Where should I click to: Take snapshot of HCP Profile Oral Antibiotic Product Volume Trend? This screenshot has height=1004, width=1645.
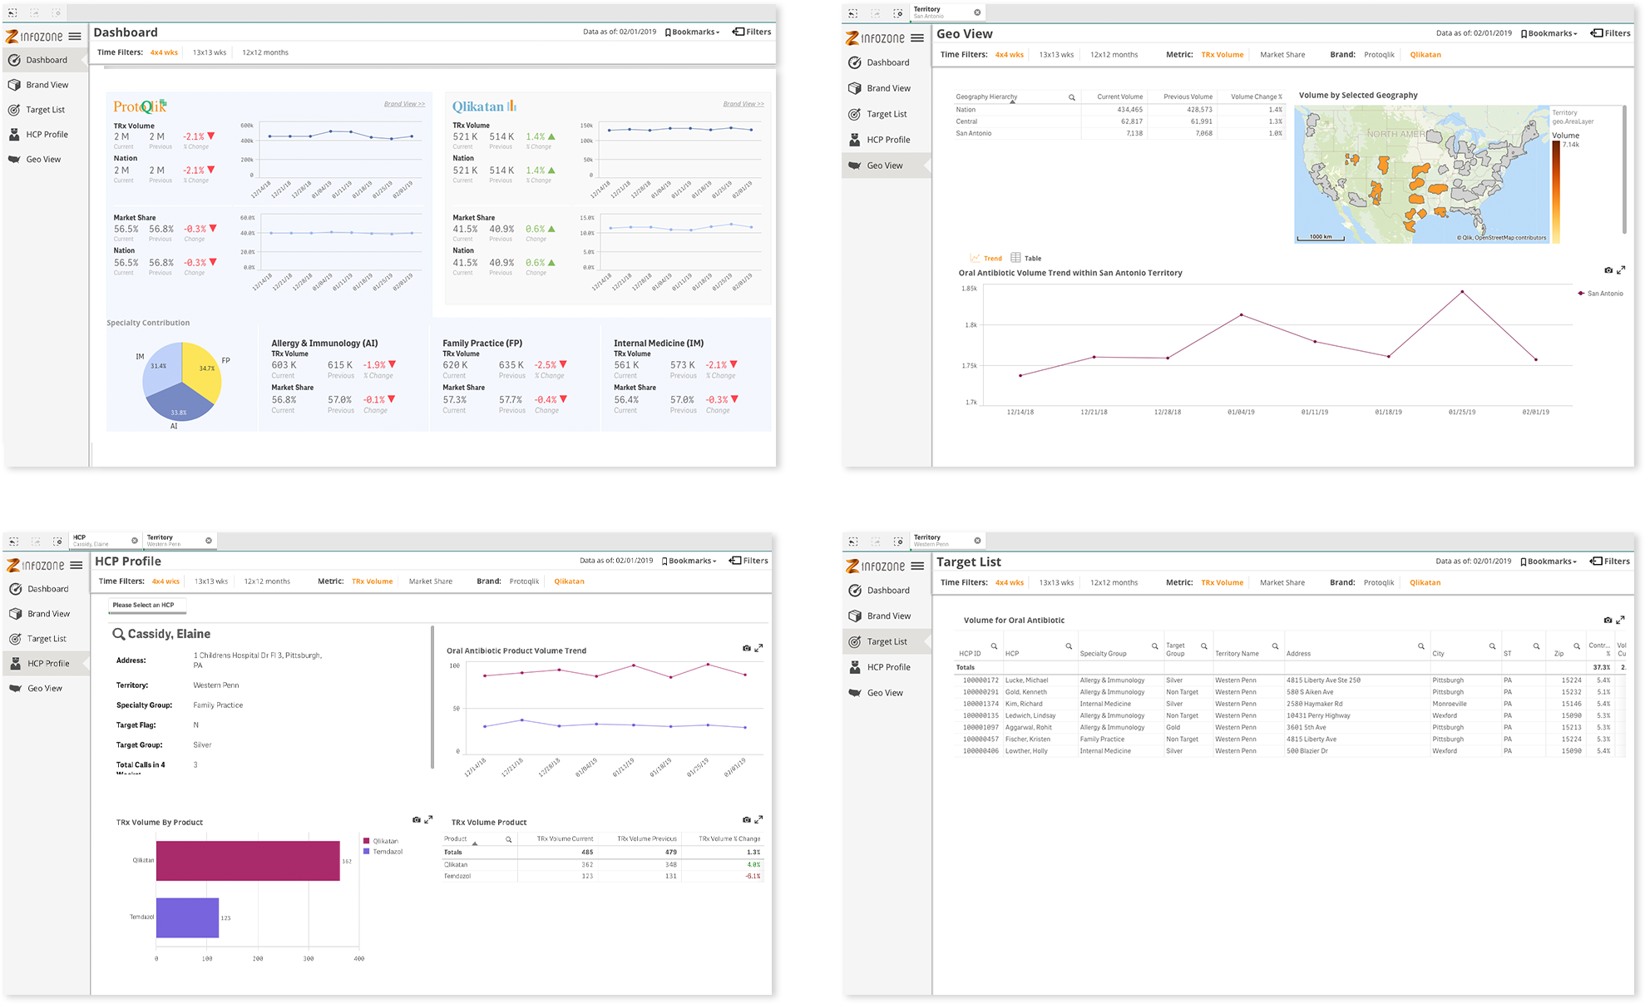(746, 648)
